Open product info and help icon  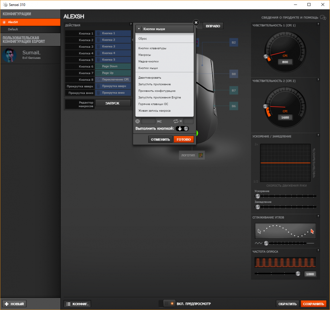point(323,17)
